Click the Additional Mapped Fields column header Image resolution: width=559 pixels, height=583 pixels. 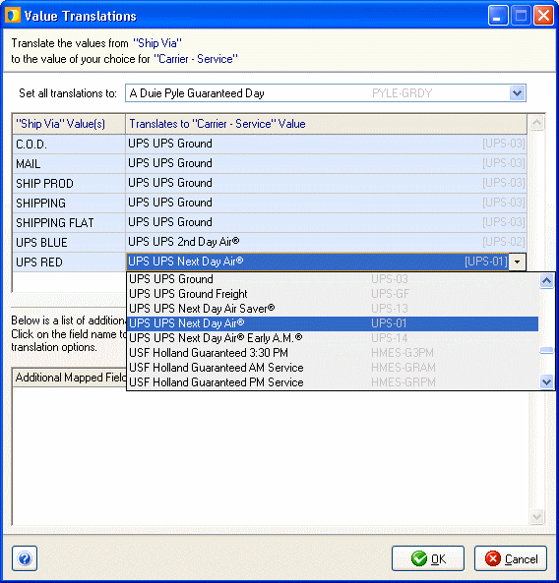click(x=70, y=378)
